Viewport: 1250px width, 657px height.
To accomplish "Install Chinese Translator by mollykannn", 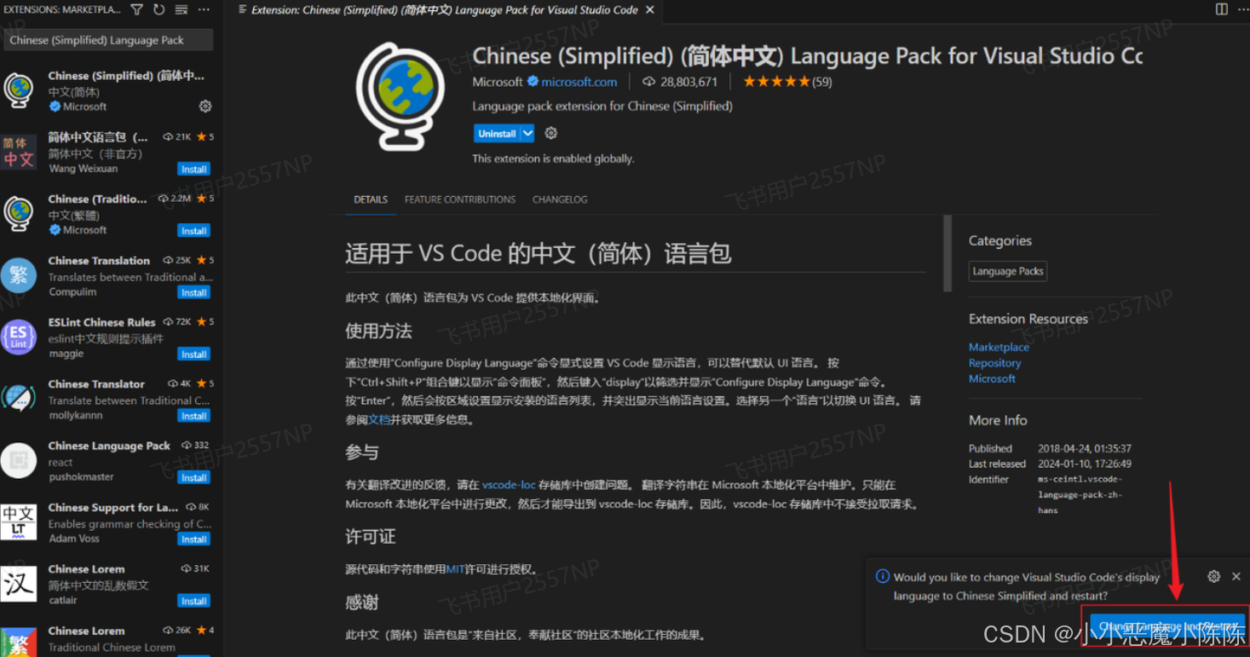I will [194, 416].
